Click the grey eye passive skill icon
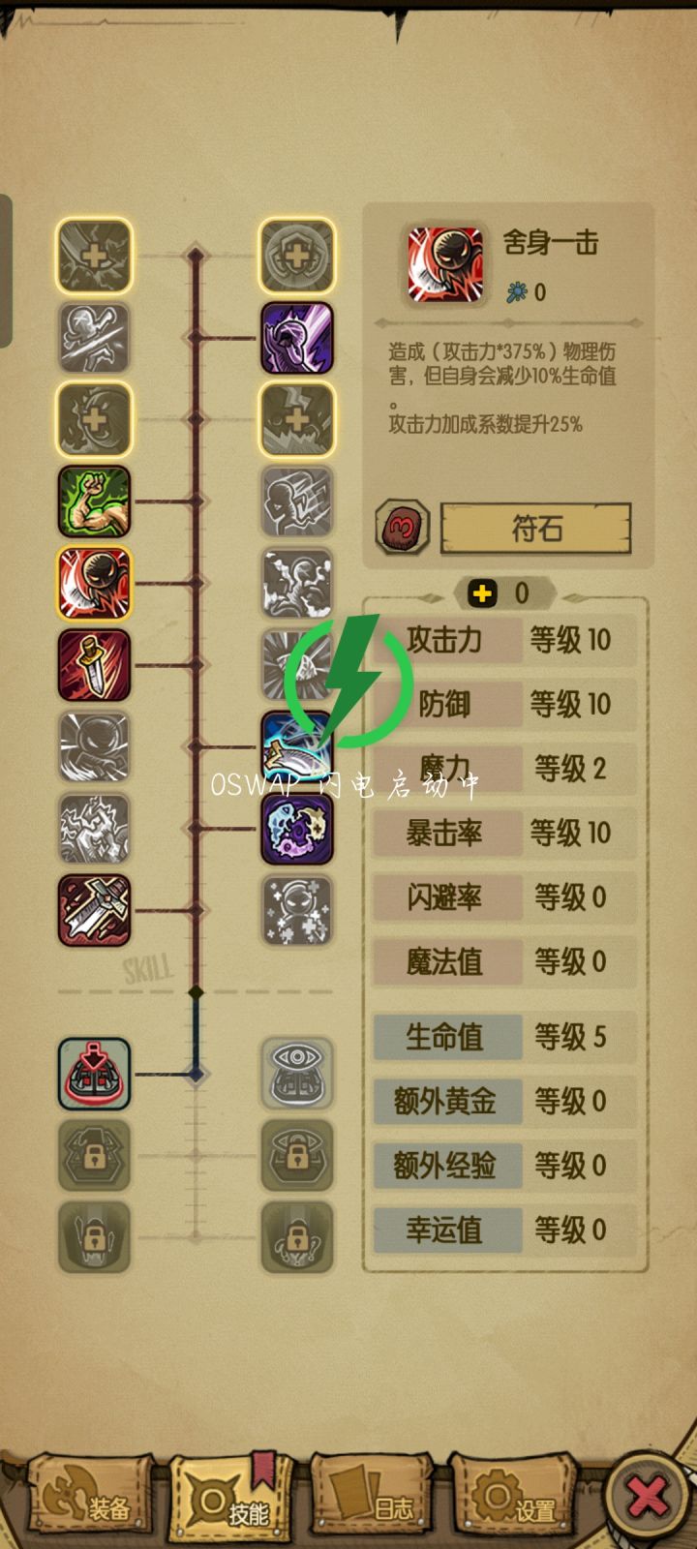The height and width of the screenshot is (1549, 697). 297,1074
